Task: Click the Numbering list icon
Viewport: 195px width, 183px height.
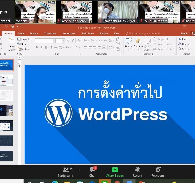Action: pos(93,41)
